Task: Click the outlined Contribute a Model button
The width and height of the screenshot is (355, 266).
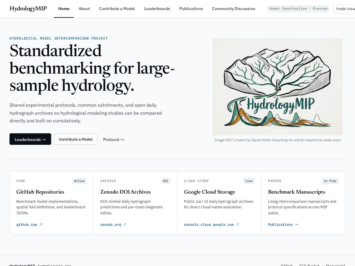Action: tap(76, 139)
